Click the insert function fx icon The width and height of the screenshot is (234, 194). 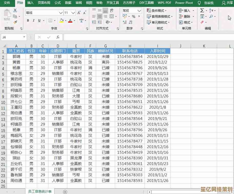[x=58, y=37]
